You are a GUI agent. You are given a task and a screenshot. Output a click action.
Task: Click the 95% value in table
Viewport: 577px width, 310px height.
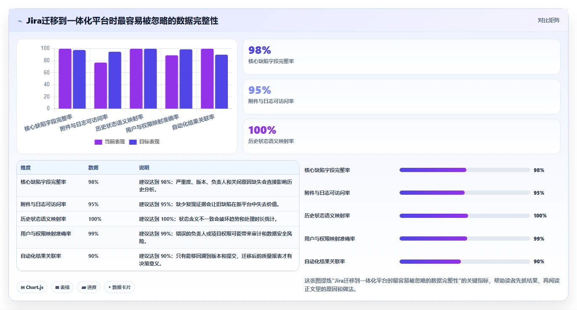tap(93, 204)
